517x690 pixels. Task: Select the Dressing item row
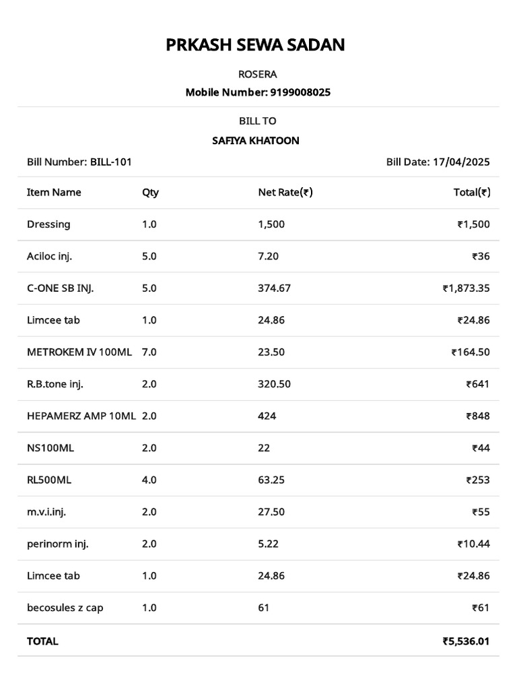(258, 224)
